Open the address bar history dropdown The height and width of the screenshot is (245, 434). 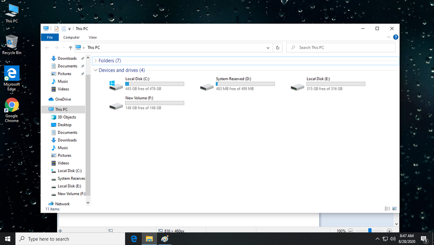(x=268, y=48)
